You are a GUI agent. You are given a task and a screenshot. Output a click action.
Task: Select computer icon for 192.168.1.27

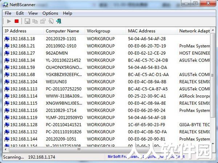(7, 53)
